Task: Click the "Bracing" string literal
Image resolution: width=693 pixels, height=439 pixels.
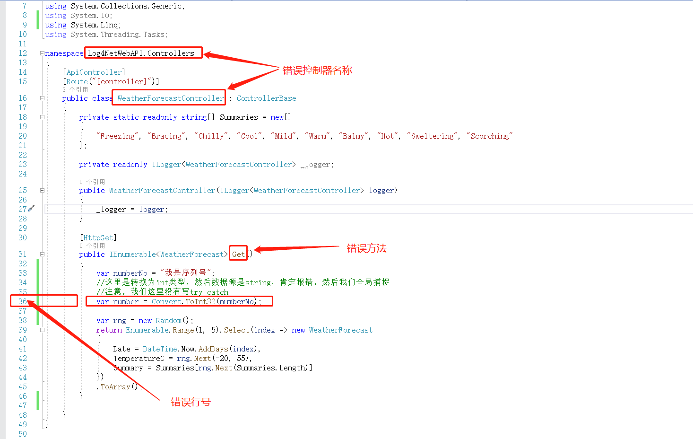Action: click(x=166, y=136)
